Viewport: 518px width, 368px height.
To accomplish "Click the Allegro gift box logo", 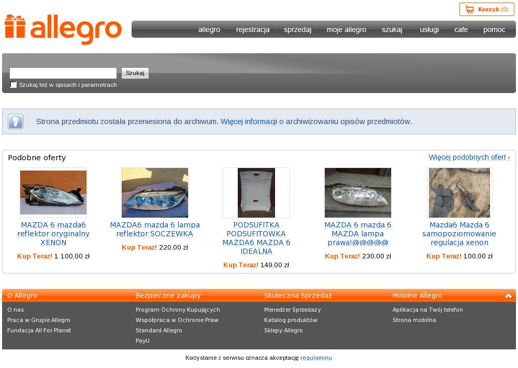I will [x=63, y=29].
